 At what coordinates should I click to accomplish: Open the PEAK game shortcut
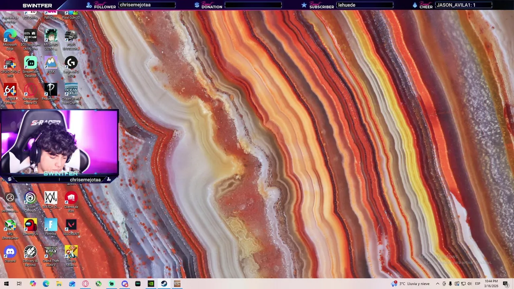(51, 65)
